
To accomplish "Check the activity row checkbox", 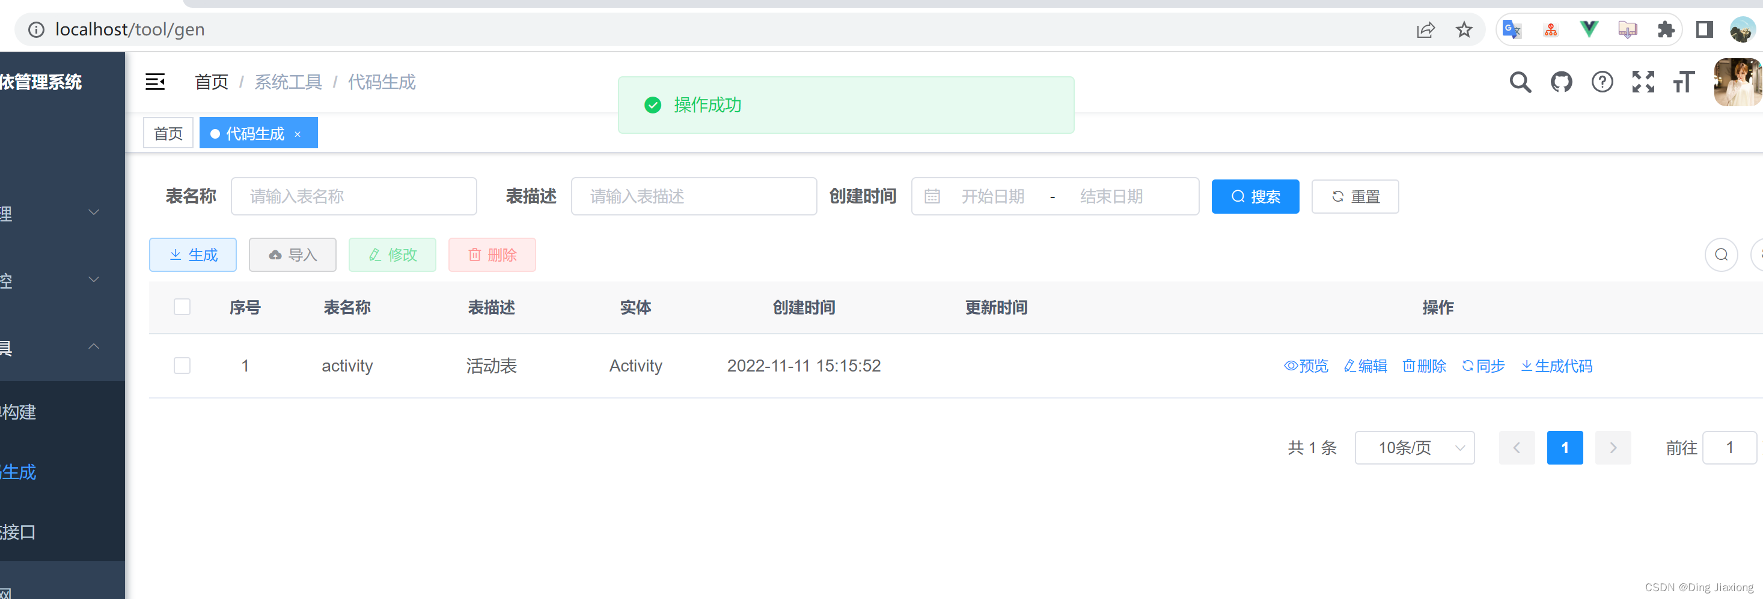I will pos(182,366).
